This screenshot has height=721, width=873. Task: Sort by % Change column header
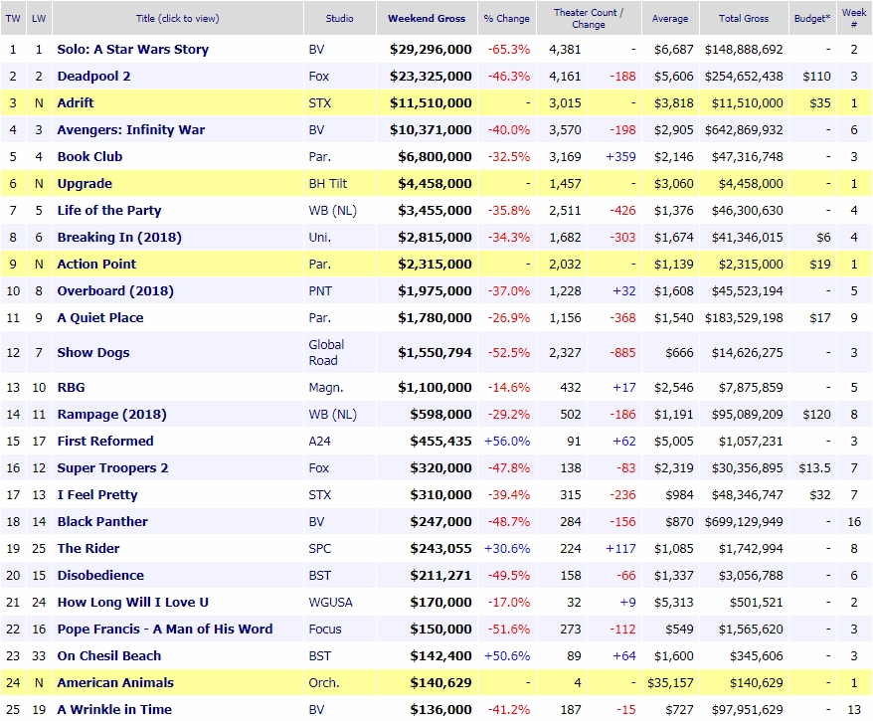(507, 18)
